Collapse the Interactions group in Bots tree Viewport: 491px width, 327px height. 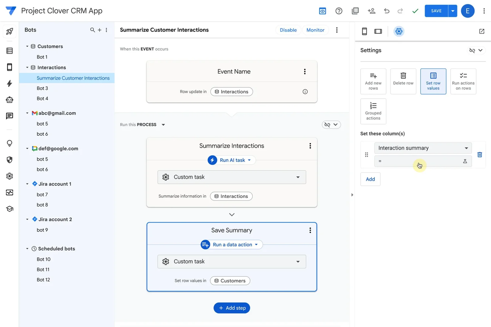(27, 68)
